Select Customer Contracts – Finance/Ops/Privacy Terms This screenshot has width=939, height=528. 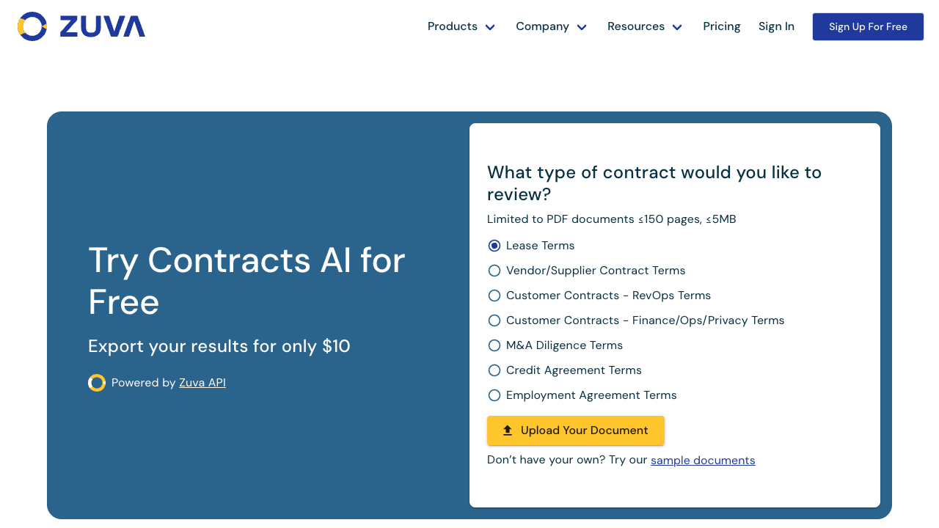(x=494, y=320)
